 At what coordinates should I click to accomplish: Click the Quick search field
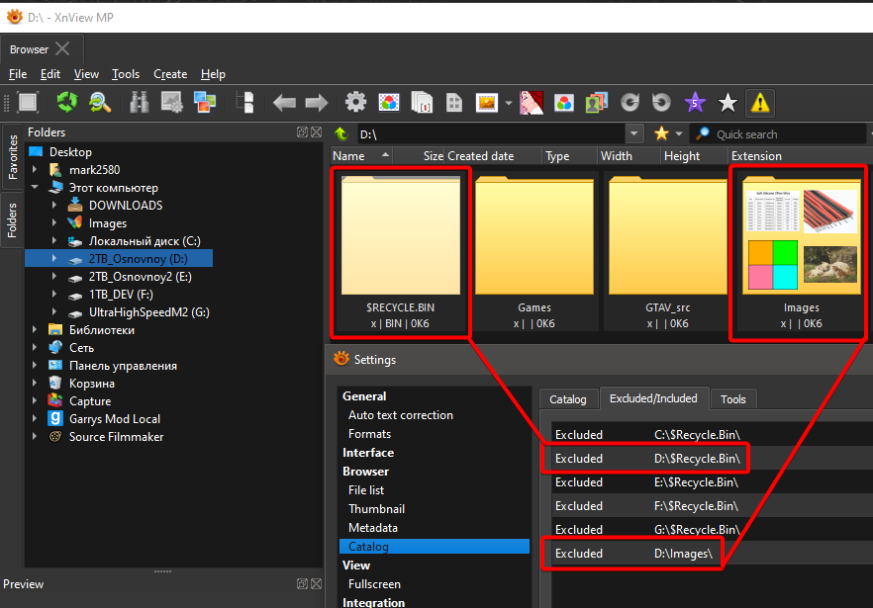pyautogui.click(x=787, y=134)
